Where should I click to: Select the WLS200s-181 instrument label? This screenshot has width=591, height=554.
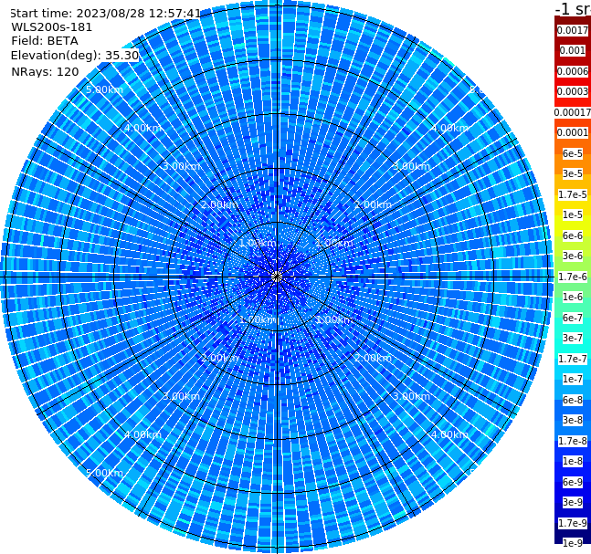pos(52,27)
